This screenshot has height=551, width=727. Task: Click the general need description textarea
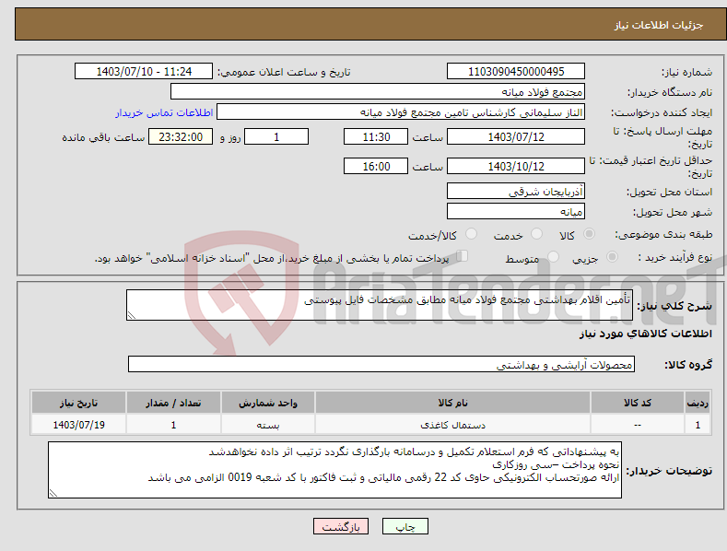[380, 305]
